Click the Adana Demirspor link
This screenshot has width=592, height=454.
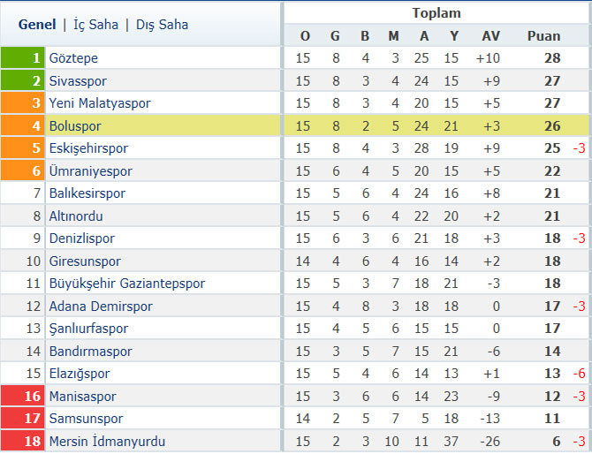[101, 306]
